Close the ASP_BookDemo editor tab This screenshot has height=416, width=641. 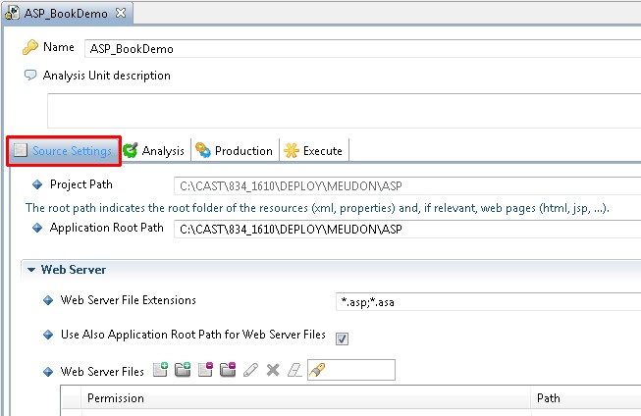coord(121,13)
